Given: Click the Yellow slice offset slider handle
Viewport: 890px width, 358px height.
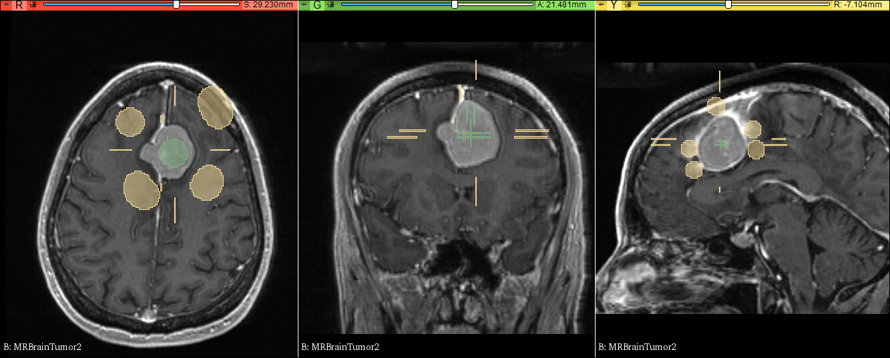Looking at the screenshot, I should pyautogui.click(x=728, y=5).
